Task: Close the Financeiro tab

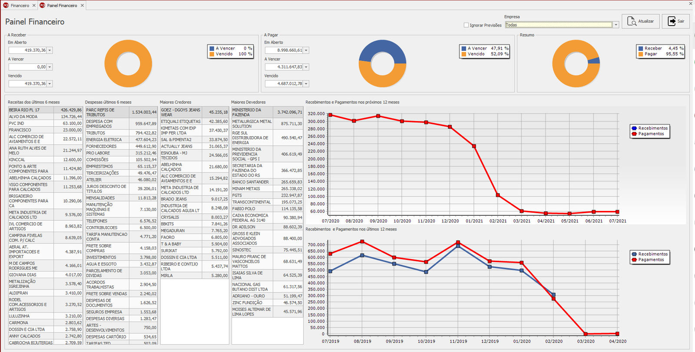Action: click(x=34, y=5)
